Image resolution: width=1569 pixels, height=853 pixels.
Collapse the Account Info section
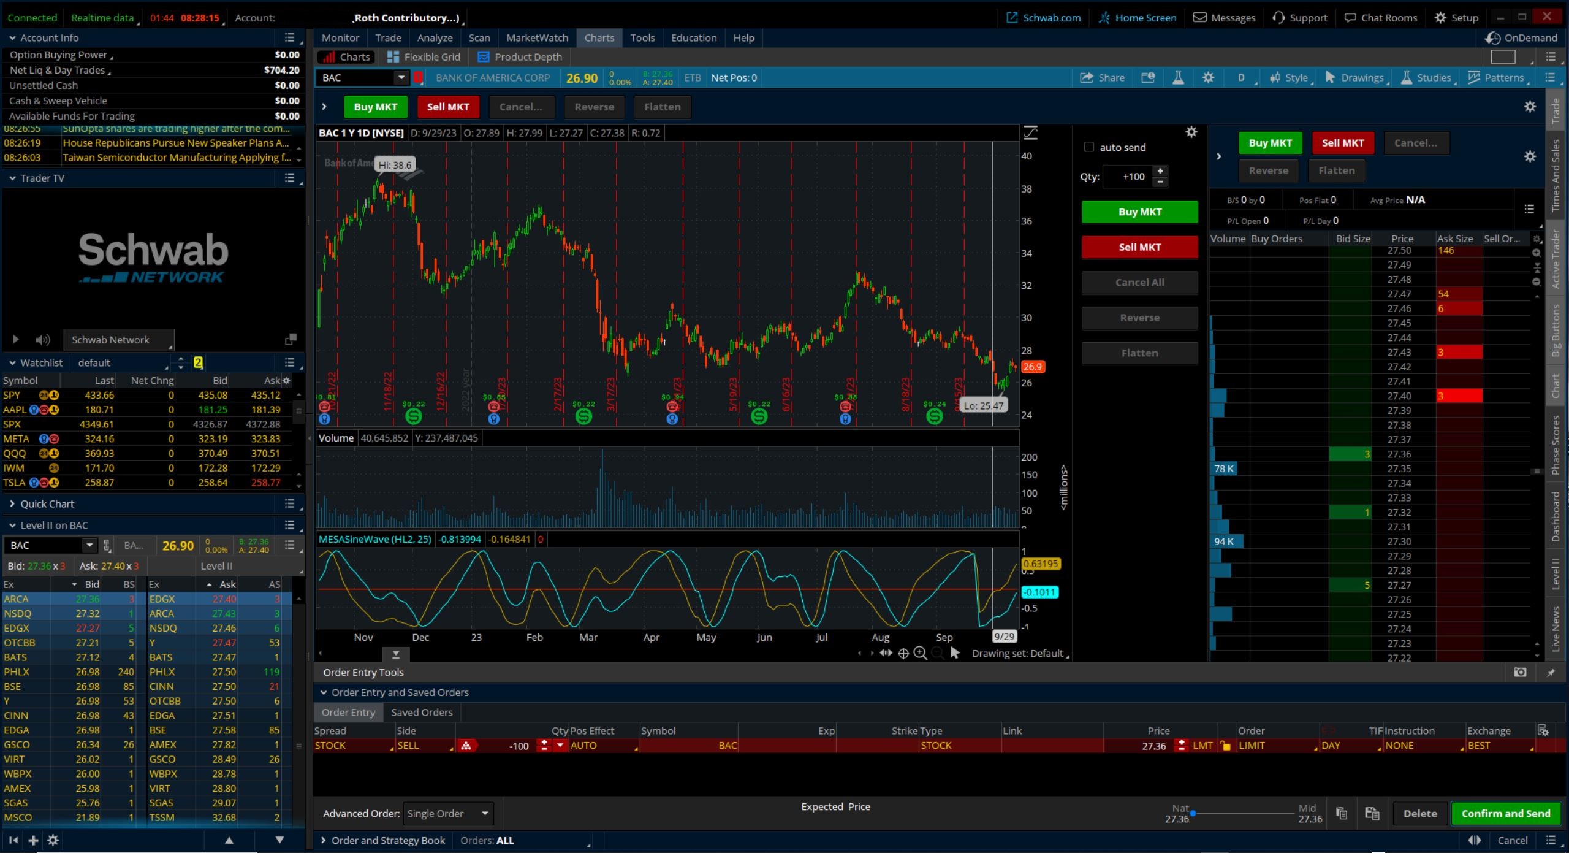pos(12,38)
